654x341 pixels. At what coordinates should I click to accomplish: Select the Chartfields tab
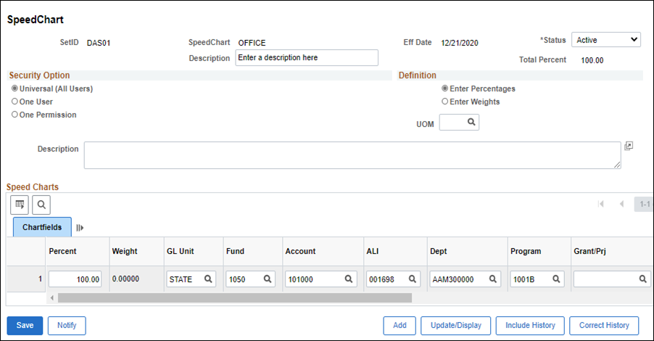tap(42, 227)
